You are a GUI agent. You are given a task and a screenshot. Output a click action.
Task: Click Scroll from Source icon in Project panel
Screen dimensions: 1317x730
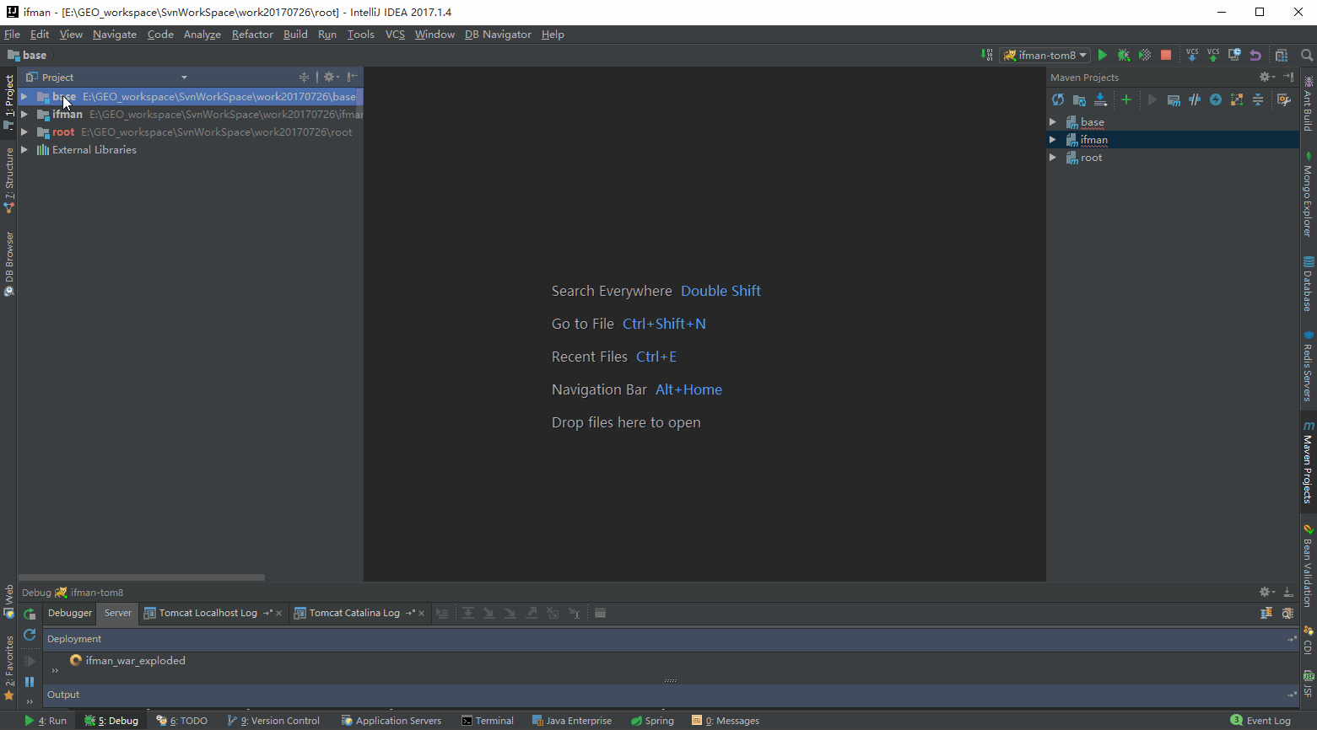(x=304, y=77)
